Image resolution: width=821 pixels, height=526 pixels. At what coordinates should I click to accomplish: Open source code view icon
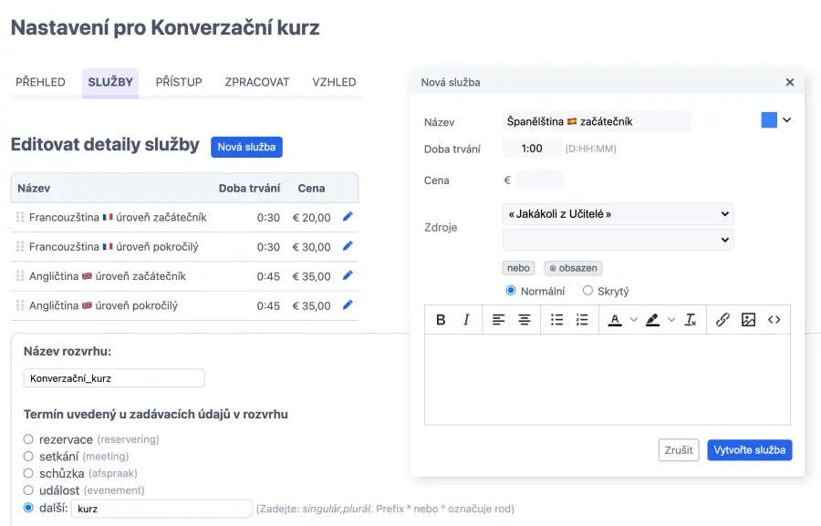click(x=774, y=320)
